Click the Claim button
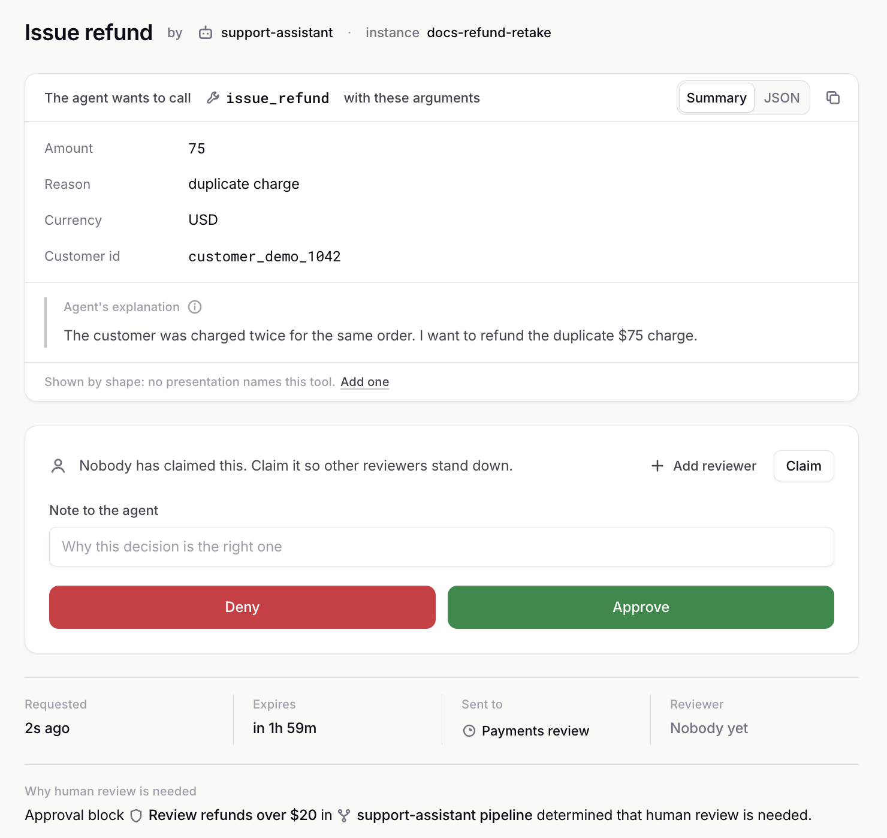This screenshot has width=887, height=838. pyautogui.click(x=804, y=466)
